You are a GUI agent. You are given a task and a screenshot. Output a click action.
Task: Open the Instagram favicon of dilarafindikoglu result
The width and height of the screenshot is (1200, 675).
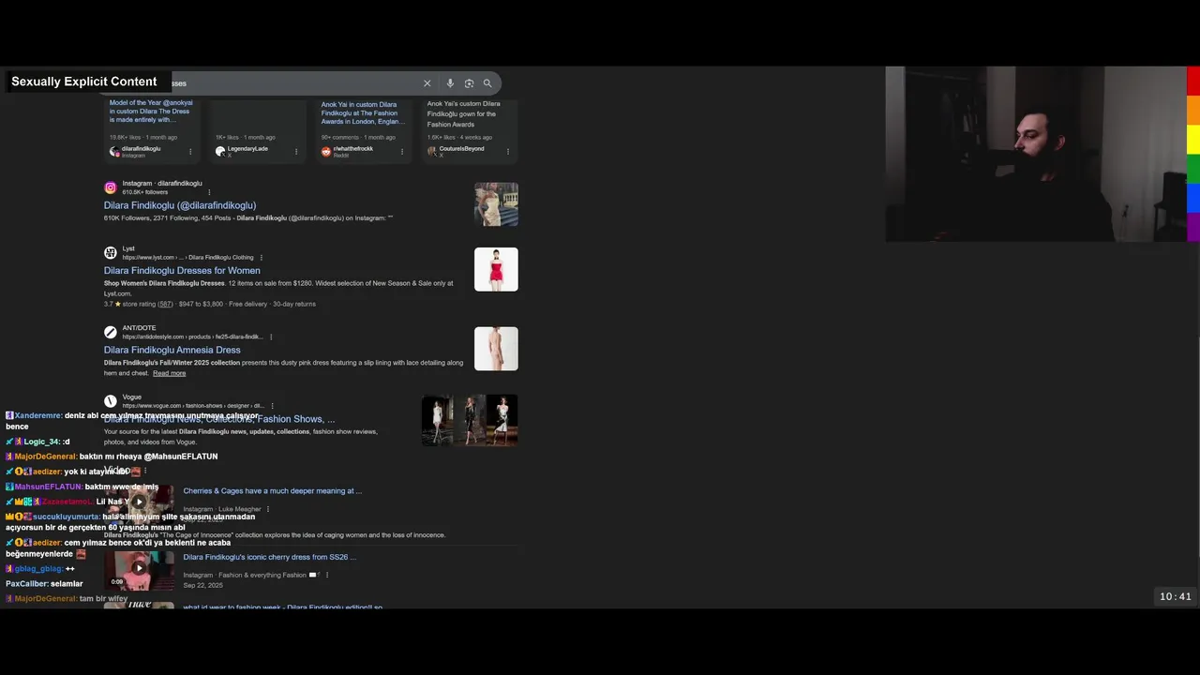pyautogui.click(x=111, y=187)
